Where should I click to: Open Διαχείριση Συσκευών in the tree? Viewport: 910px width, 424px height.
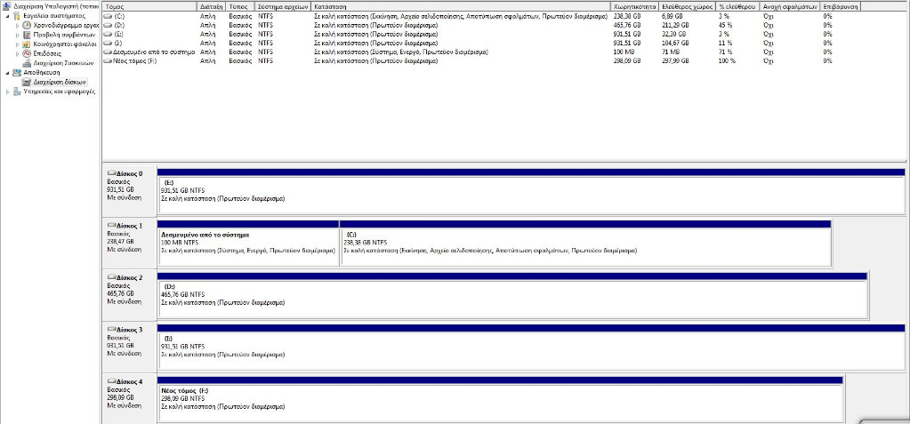[62, 63]
